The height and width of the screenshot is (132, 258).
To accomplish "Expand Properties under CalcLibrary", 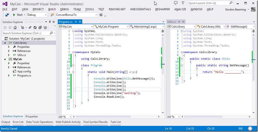I will coord(9,47).
